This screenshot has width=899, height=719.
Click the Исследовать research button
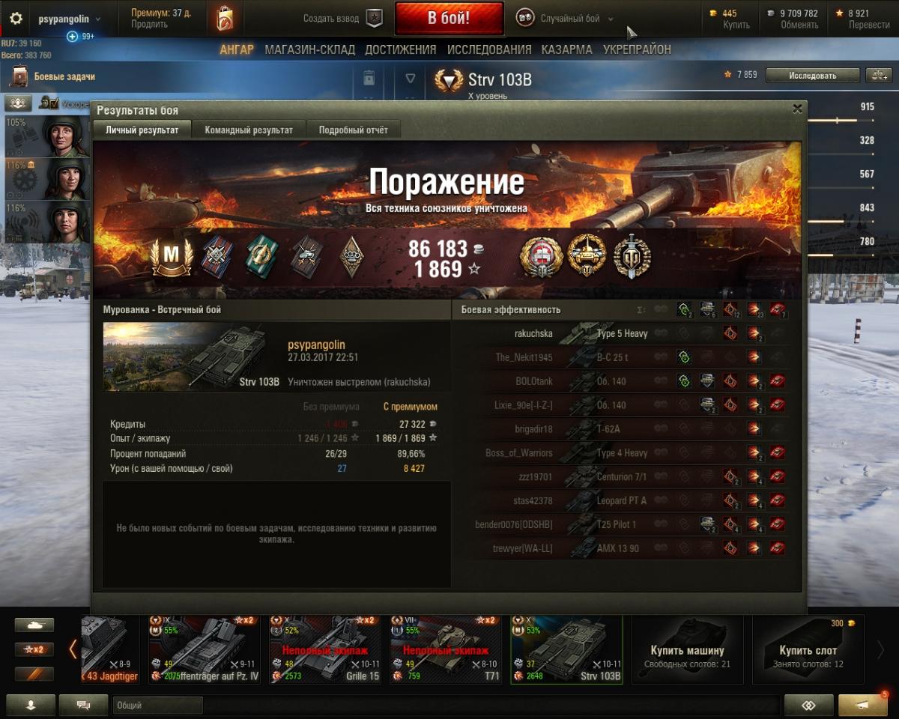click(813, 75)
